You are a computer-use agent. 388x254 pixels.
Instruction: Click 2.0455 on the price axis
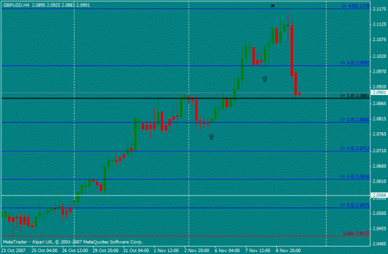[379, 229]
